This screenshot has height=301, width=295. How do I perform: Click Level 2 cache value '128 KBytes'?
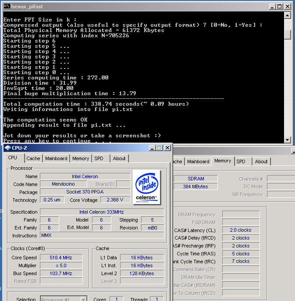coord(142,273)
